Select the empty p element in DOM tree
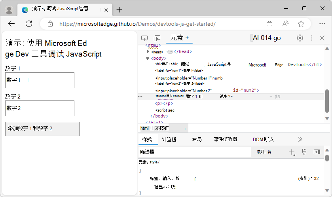 click(164, 104)
